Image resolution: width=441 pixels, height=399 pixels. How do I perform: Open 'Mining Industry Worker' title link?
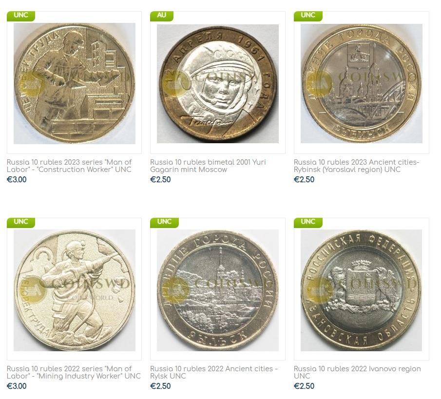pyautogui.click(x=74, y=372)
